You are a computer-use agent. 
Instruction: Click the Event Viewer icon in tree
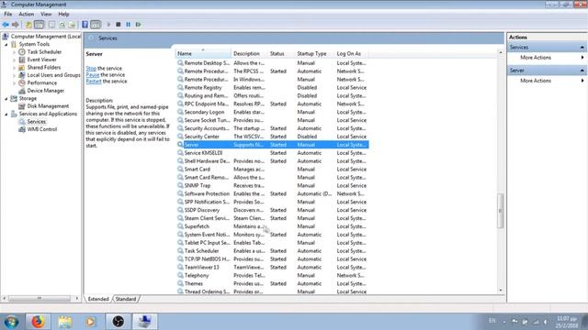(x=22, y=60)
